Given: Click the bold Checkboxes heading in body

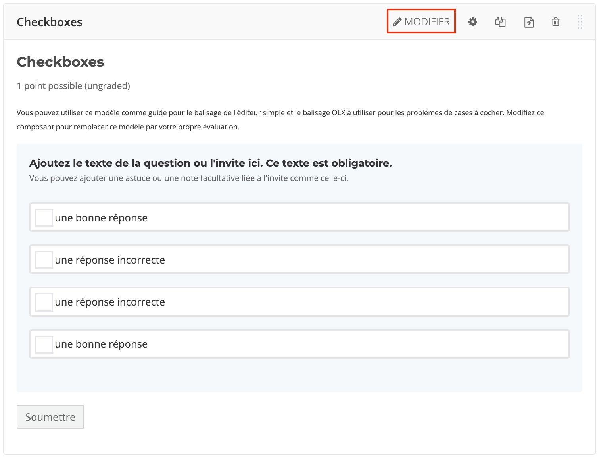Looking at the screenshot, I should click(60, 62).
